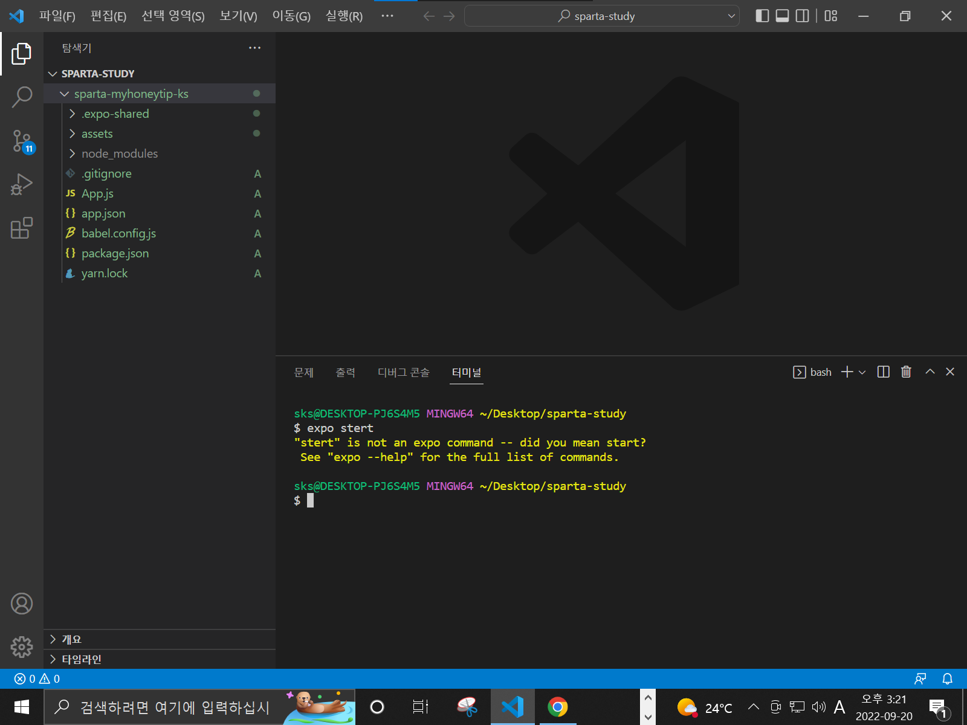Open Explorer views and more actions menu

click(x=255, y=48)
